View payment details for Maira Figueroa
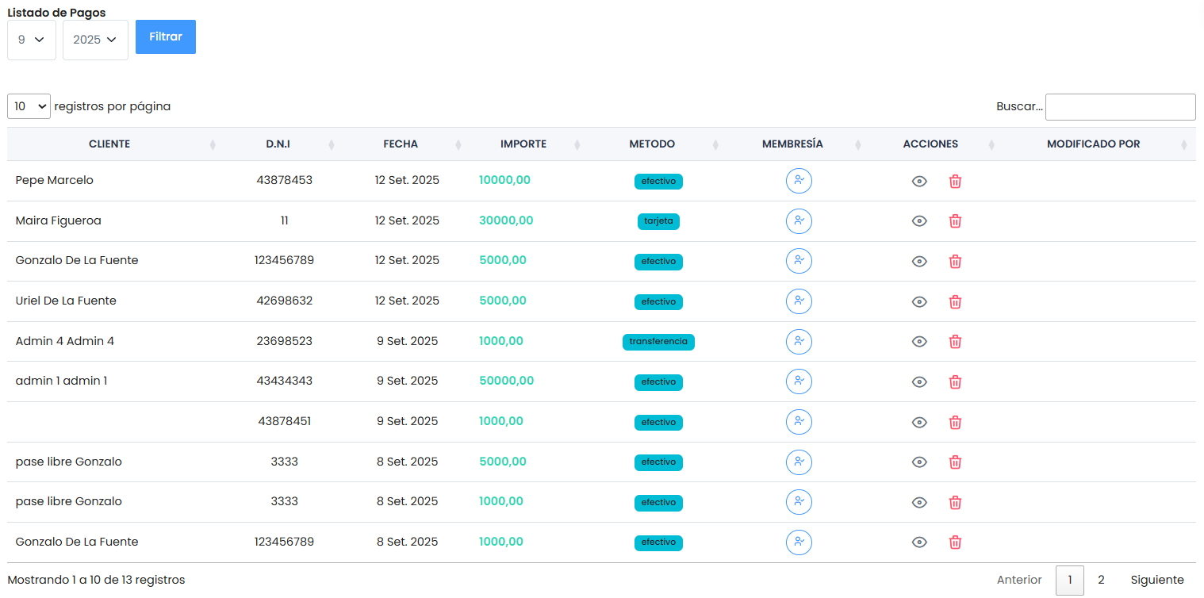 (919, 221)
